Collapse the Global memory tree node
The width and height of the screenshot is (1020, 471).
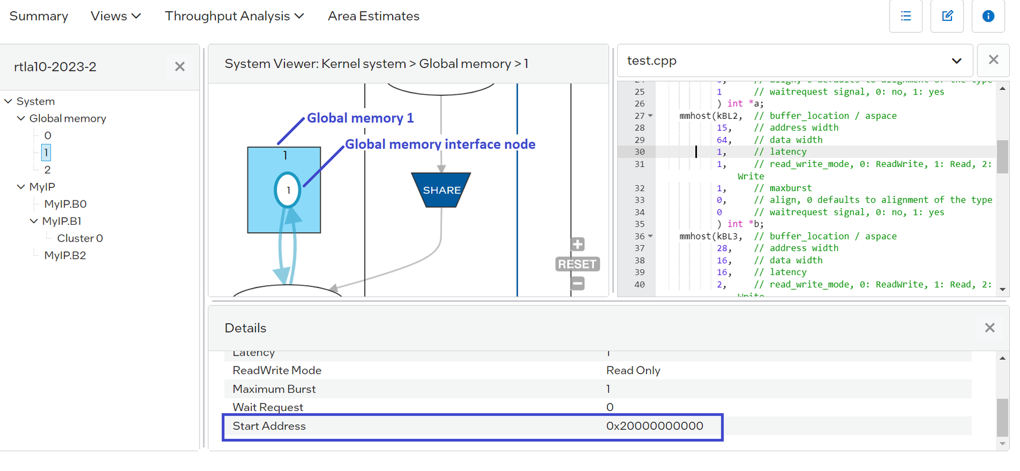click(21, 118)
